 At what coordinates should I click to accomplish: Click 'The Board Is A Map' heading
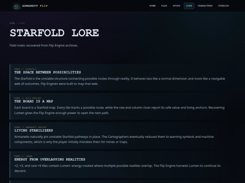pyautogui.click(x=34, y=101)
